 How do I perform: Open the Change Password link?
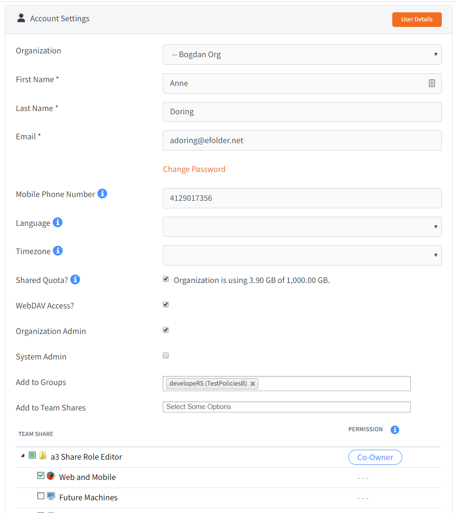194,169
